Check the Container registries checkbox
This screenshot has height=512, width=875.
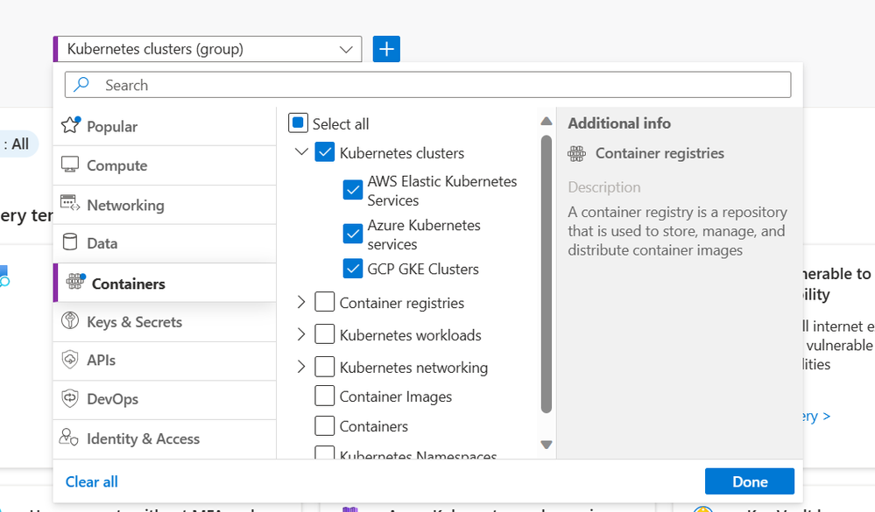pyautogui.click(x=325, y=302)
